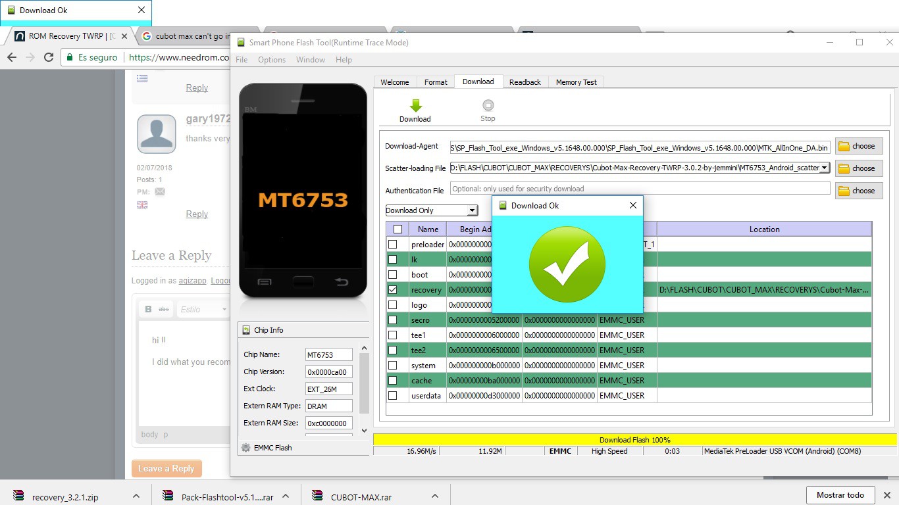Image resolution: width=899 pixels, height=505 pixels.
Task: Click the Download Flash 100% progress bar
Action: coord(634,440)
